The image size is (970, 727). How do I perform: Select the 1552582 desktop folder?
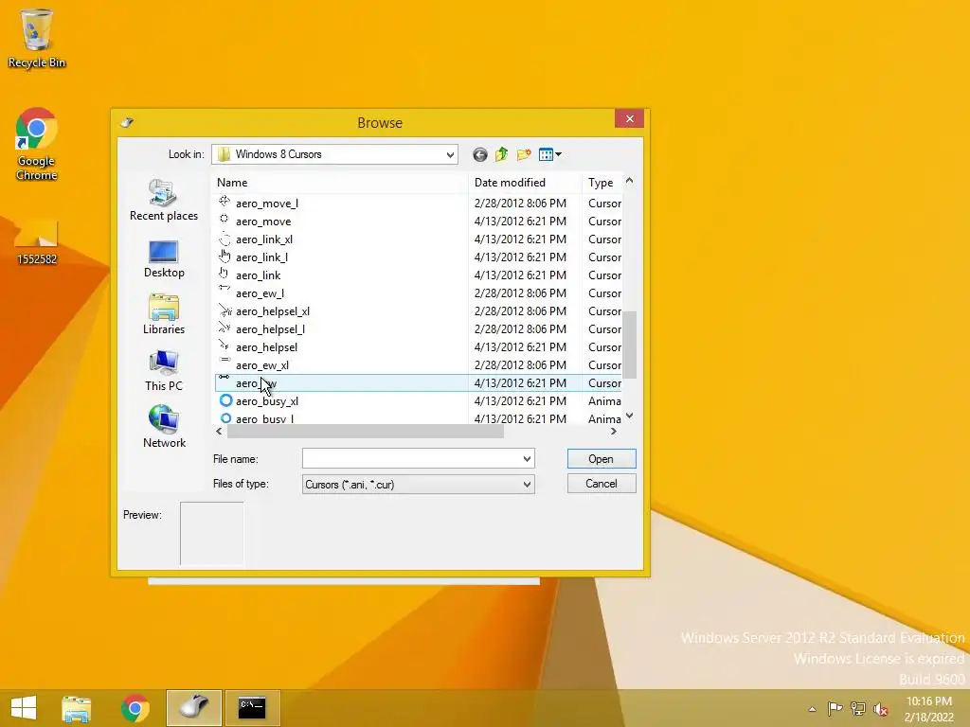pos(37,241)
